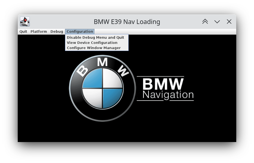Minimize window using the down chevron

point(217,22)
